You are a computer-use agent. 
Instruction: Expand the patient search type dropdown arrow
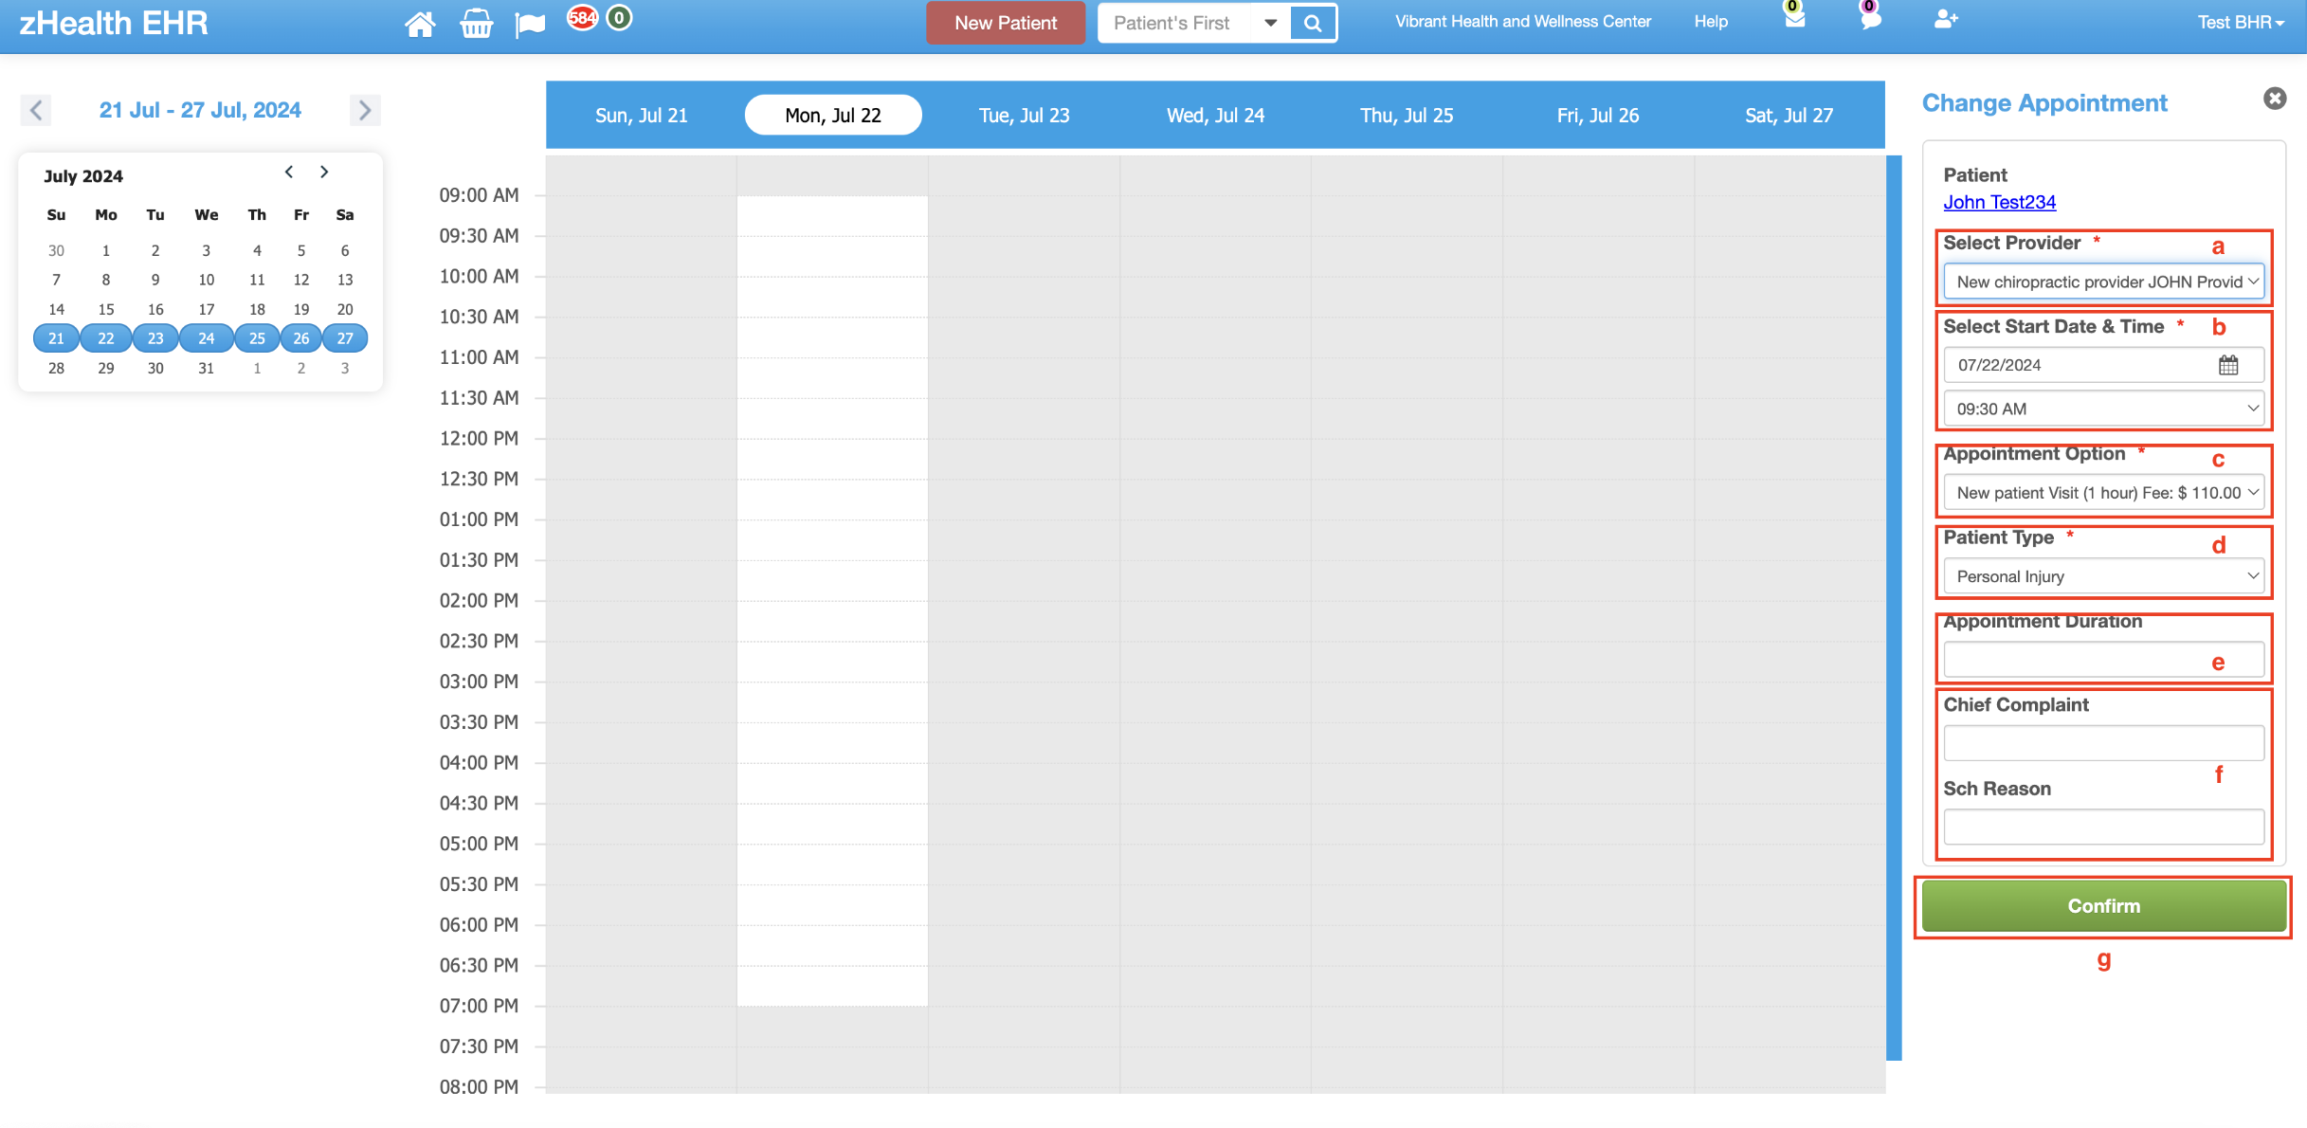pos(1271,23)
